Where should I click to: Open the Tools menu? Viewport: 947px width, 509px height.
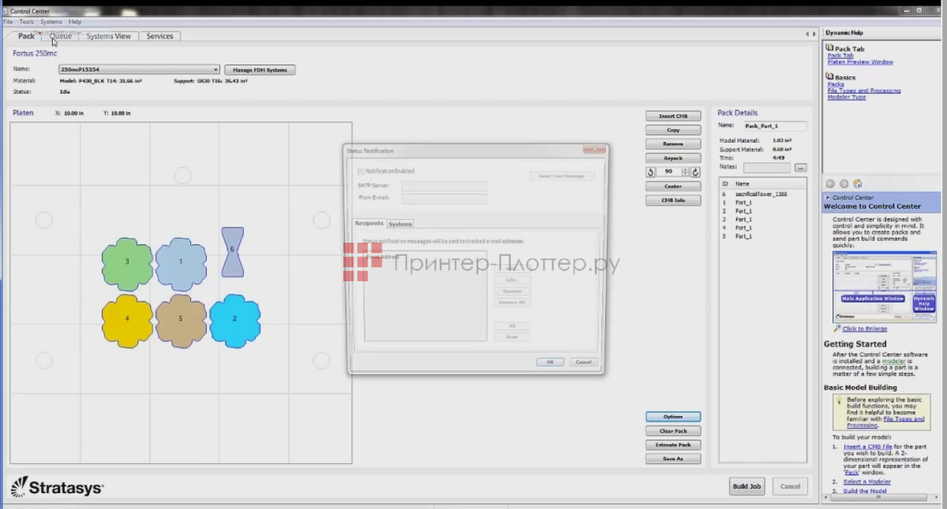click(x=27, y=21)
